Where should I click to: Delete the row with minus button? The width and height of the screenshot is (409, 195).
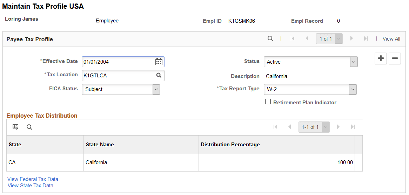coord(395,59)
